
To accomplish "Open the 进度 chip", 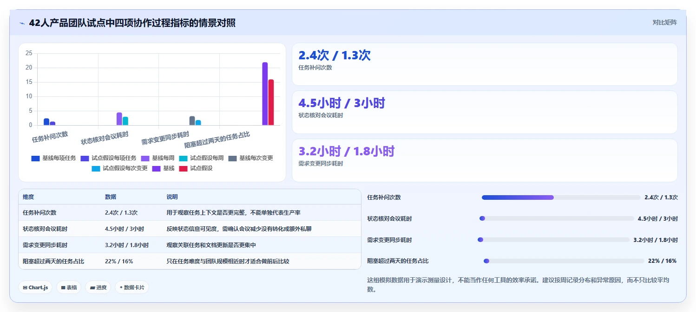I will pos(98,287).
